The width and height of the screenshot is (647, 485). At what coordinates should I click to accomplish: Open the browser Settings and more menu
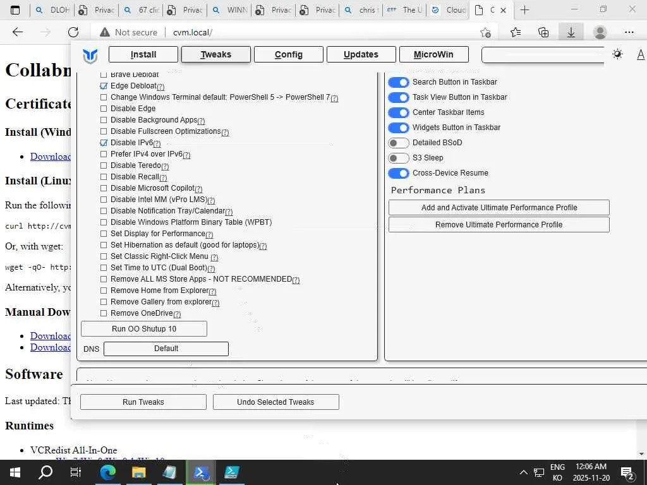point(629,32)
